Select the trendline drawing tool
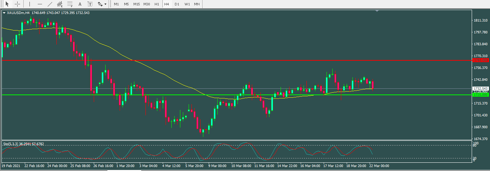Viewport: 490px width, 171px height. coord(50,4)
